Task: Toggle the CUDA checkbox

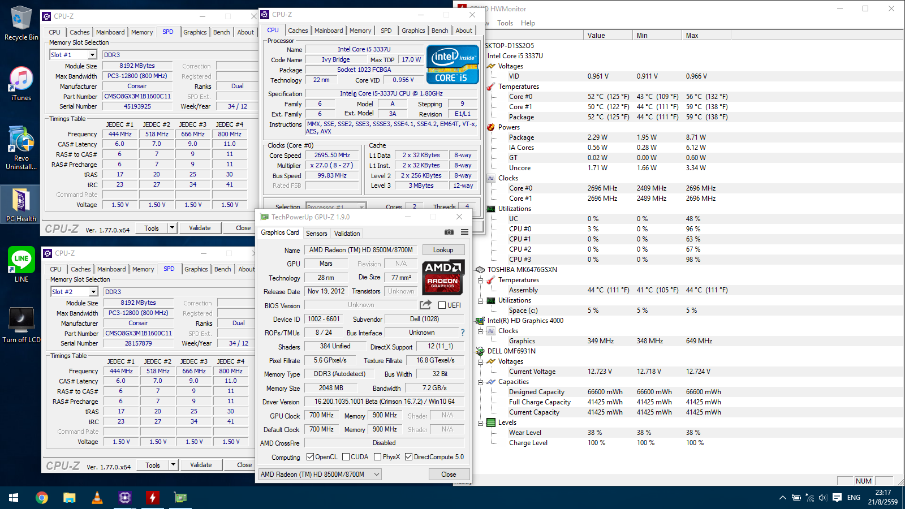Action: click(x=346, y=457)
